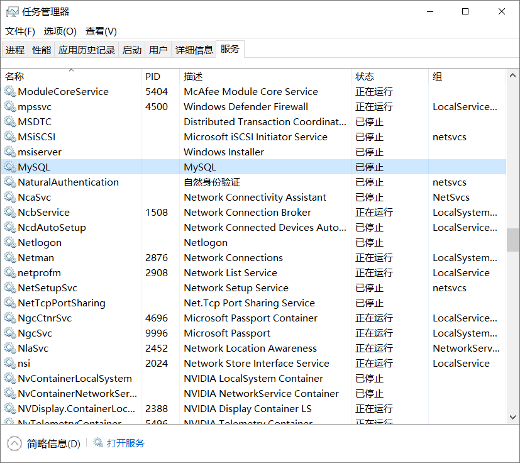Click the gear icon beside ModuleCoreService
The width and height of the screenshot is (520, 463).
[10, 91]
